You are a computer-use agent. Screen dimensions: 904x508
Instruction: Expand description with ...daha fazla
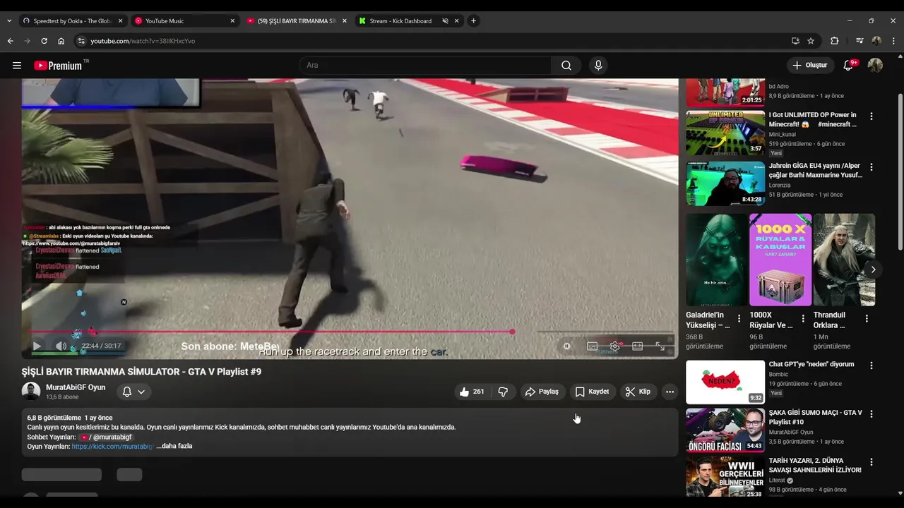coord(174,446)
